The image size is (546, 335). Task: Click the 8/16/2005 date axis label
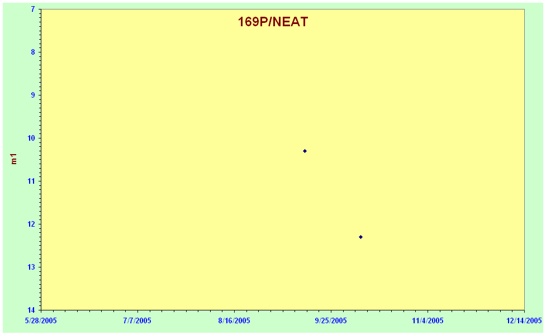coord(234,320)
